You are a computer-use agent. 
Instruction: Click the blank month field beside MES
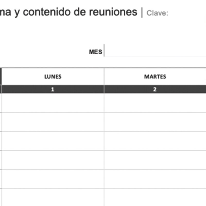[154, 51]
